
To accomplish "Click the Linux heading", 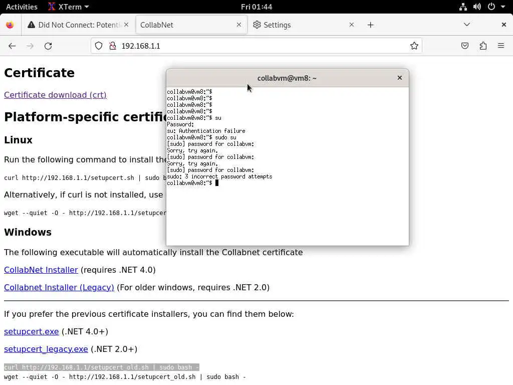I will point(19,140).
